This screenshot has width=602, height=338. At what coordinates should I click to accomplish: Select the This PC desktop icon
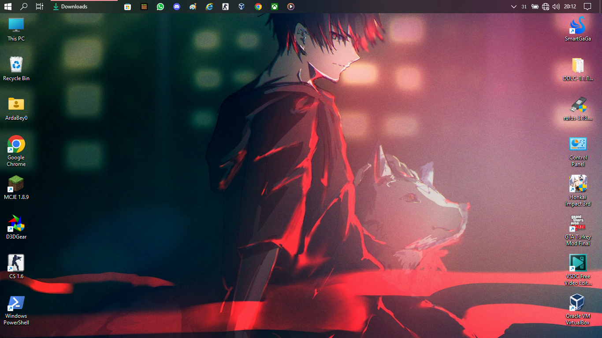16,29
